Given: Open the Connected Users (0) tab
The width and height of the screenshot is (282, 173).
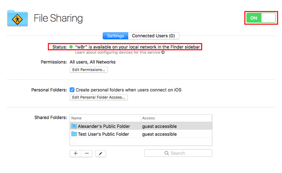Looking at the screenshot, I should pyautogui.click(x=153, y=36).
